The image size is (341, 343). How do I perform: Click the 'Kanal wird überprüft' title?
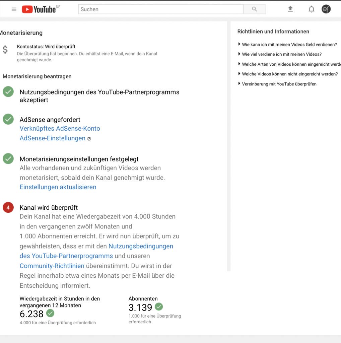click(x=49, y=208)
